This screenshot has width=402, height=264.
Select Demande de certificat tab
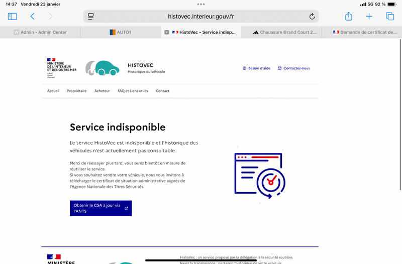[x=362, y=32]
